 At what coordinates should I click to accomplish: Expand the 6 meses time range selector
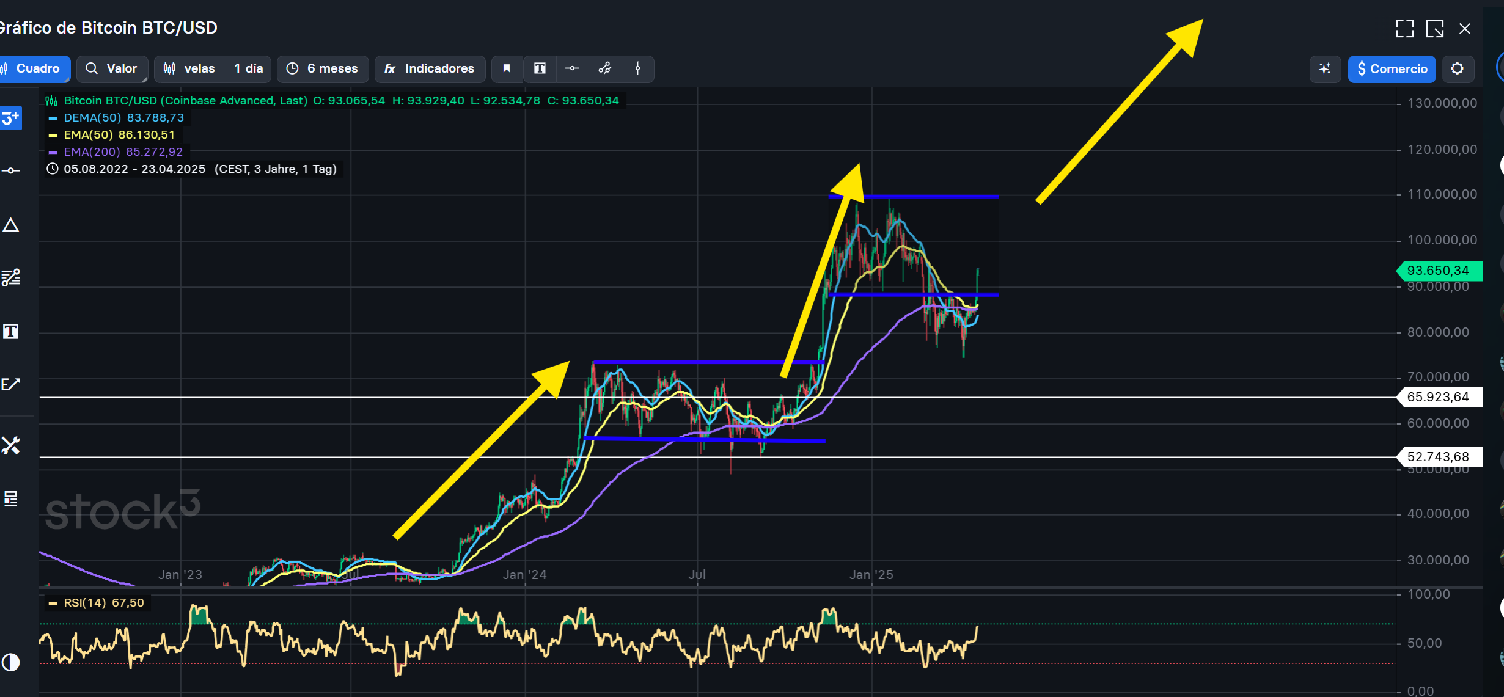(x=322, y=68)
